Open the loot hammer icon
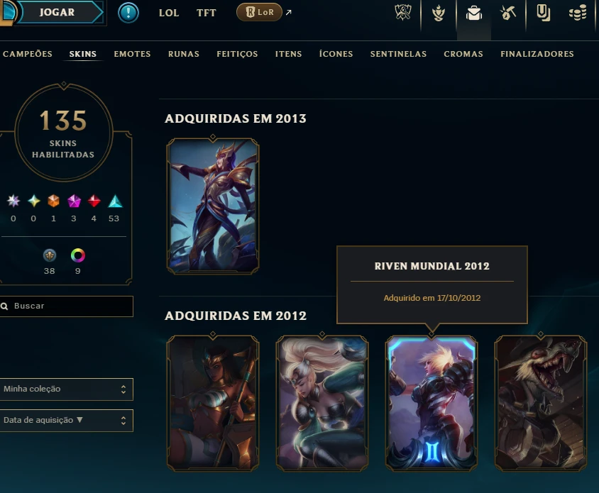This screenshot has height=493, width=599. [x=508, y=13]
